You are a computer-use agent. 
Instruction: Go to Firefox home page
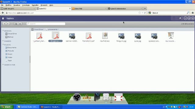pos(193,13)
